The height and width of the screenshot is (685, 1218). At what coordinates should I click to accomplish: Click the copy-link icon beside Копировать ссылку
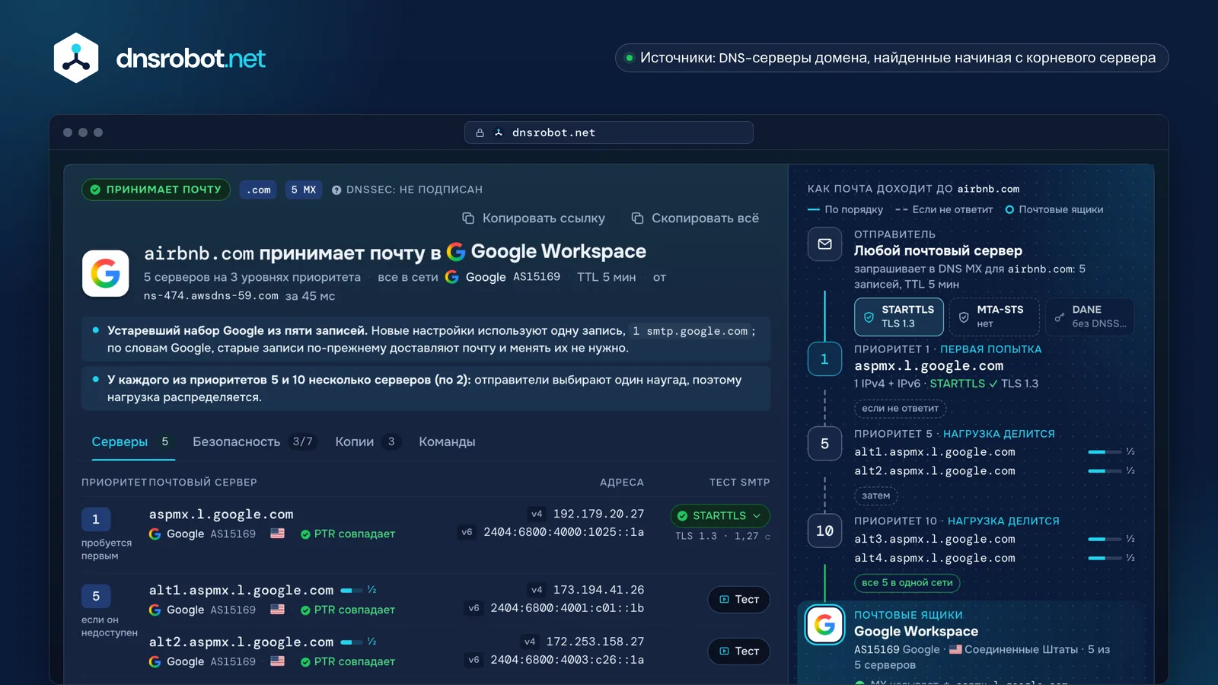[x=468, y=218]
